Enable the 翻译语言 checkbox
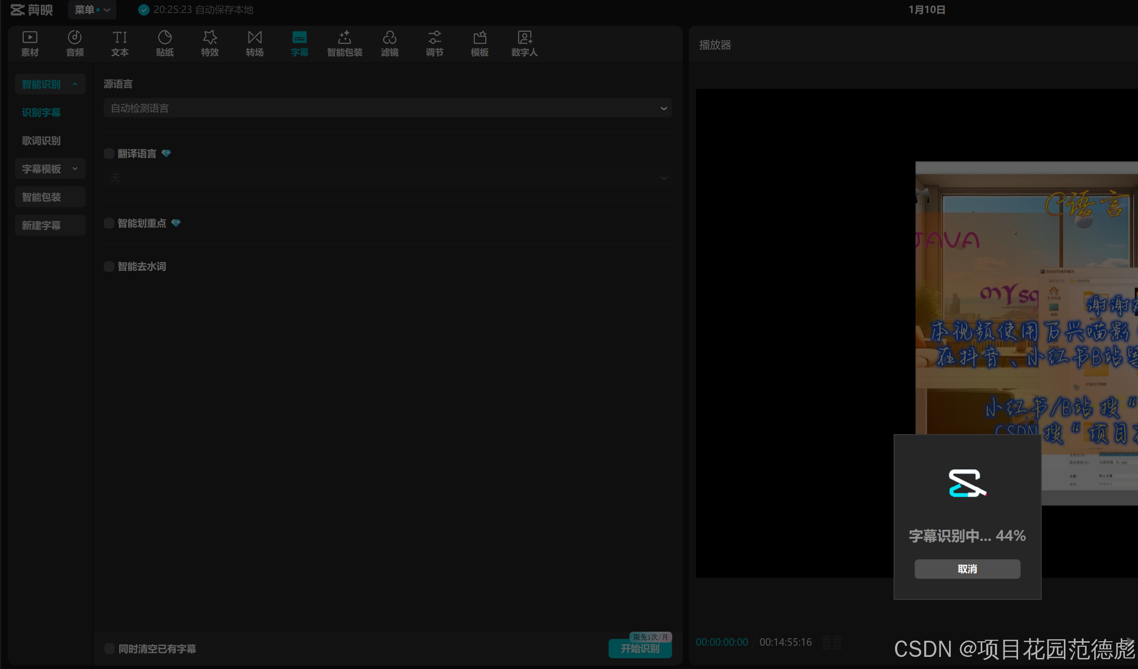 point(109,153)
